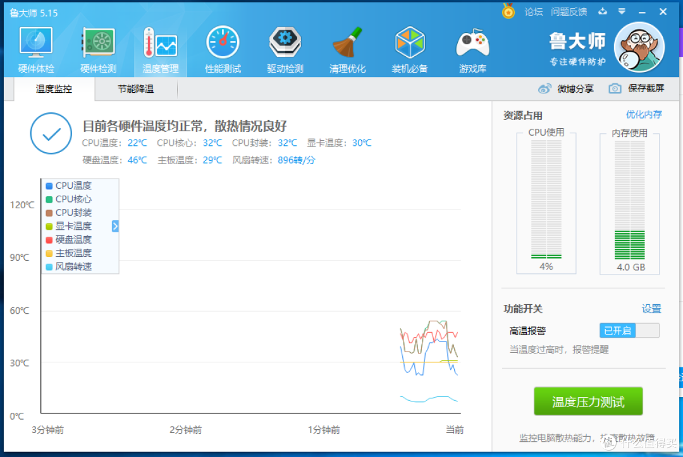This screenshot has width=683, height=457.
Task: Click the skin/download icon near 问题反馈
Action: click(x=603, y=11)
